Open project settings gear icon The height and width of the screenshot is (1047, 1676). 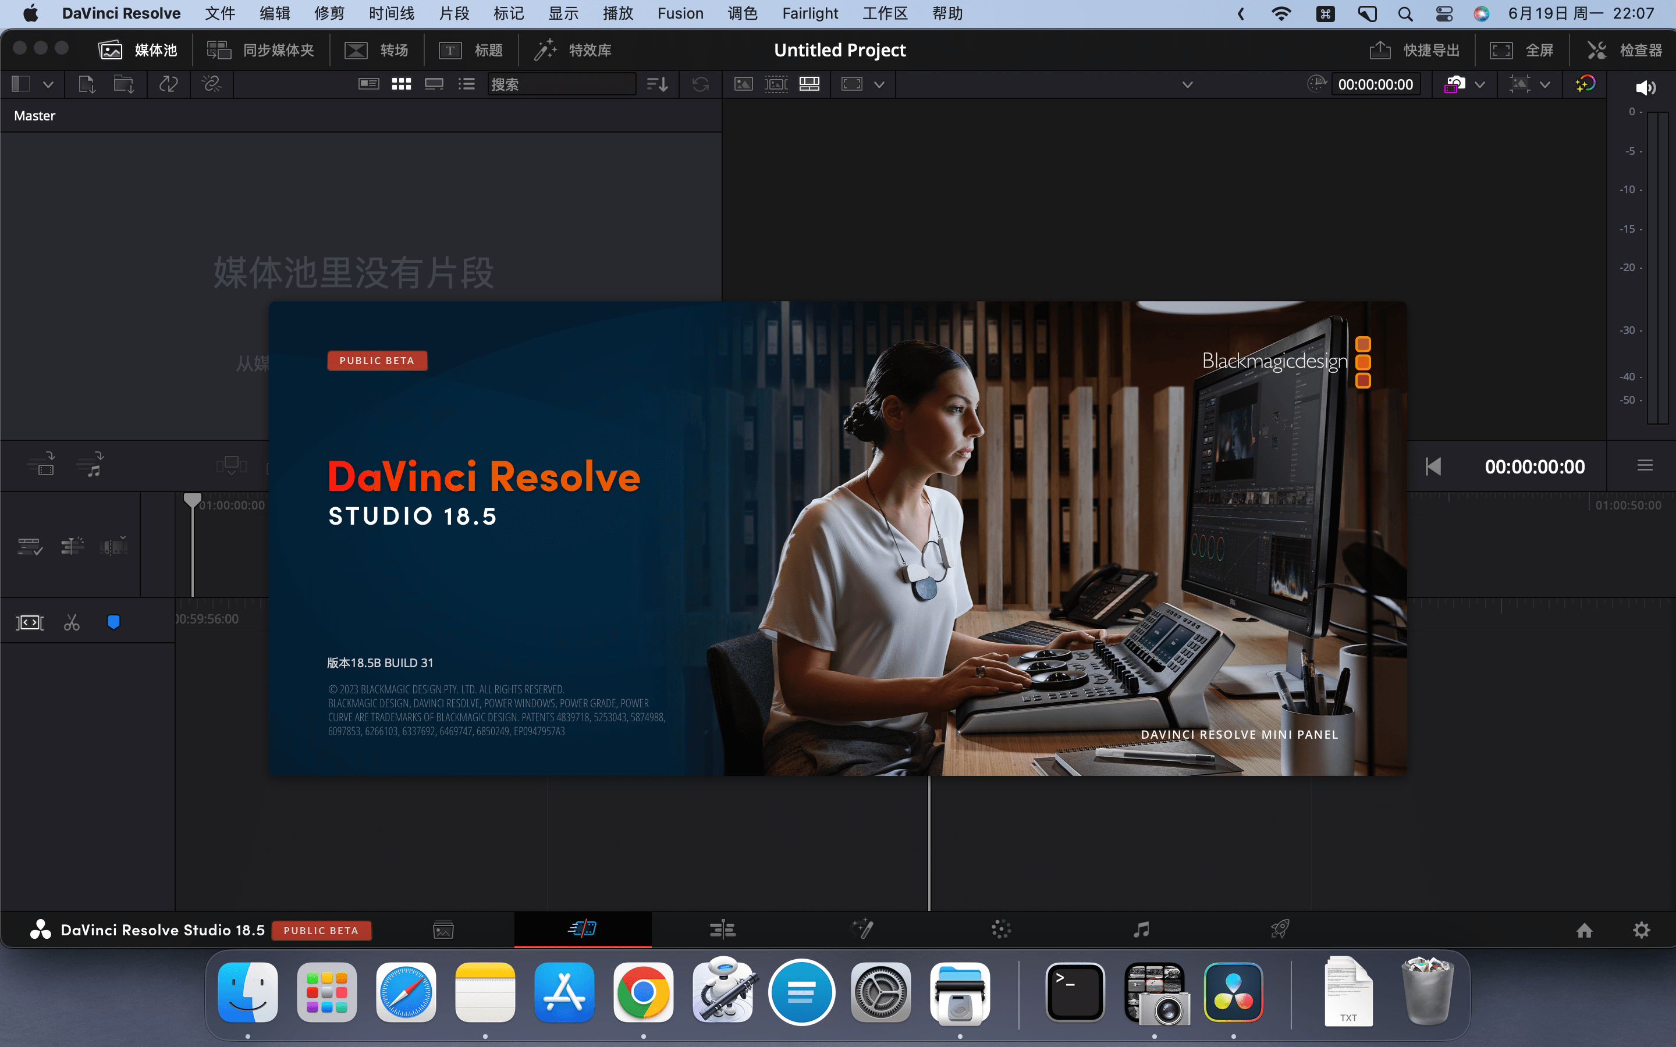coord(1641,930)
